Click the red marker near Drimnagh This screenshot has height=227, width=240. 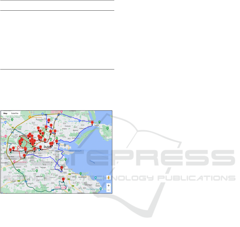tap(24, 156)
